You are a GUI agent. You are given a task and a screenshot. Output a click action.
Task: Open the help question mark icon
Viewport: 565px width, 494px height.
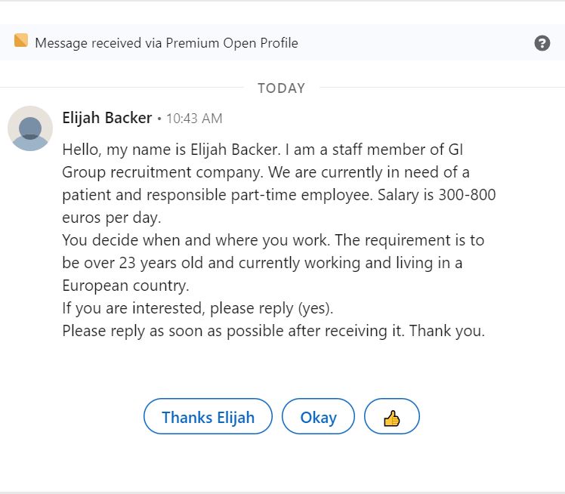pos(542,43)
